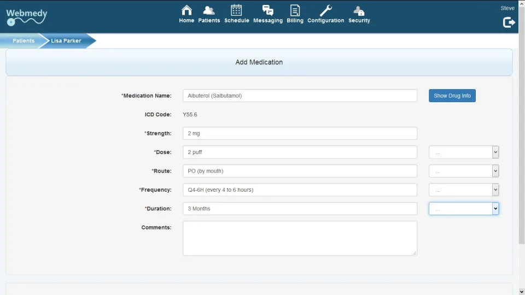This screenshot has width=525, height=295.
Task: Go to the Patients breadcrumb
Action: point(24,41)
